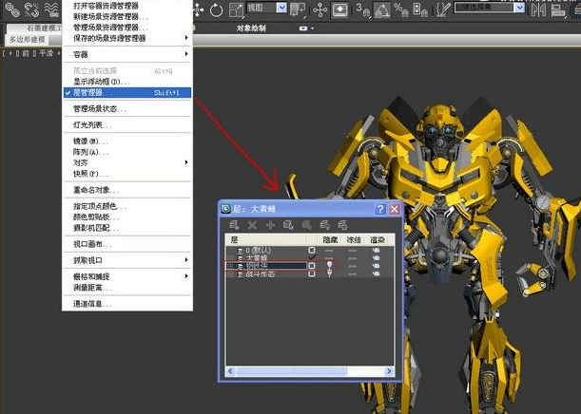Activate the Select and Scale tool
This screenshot has width=581, height=414.
[236, 10]
